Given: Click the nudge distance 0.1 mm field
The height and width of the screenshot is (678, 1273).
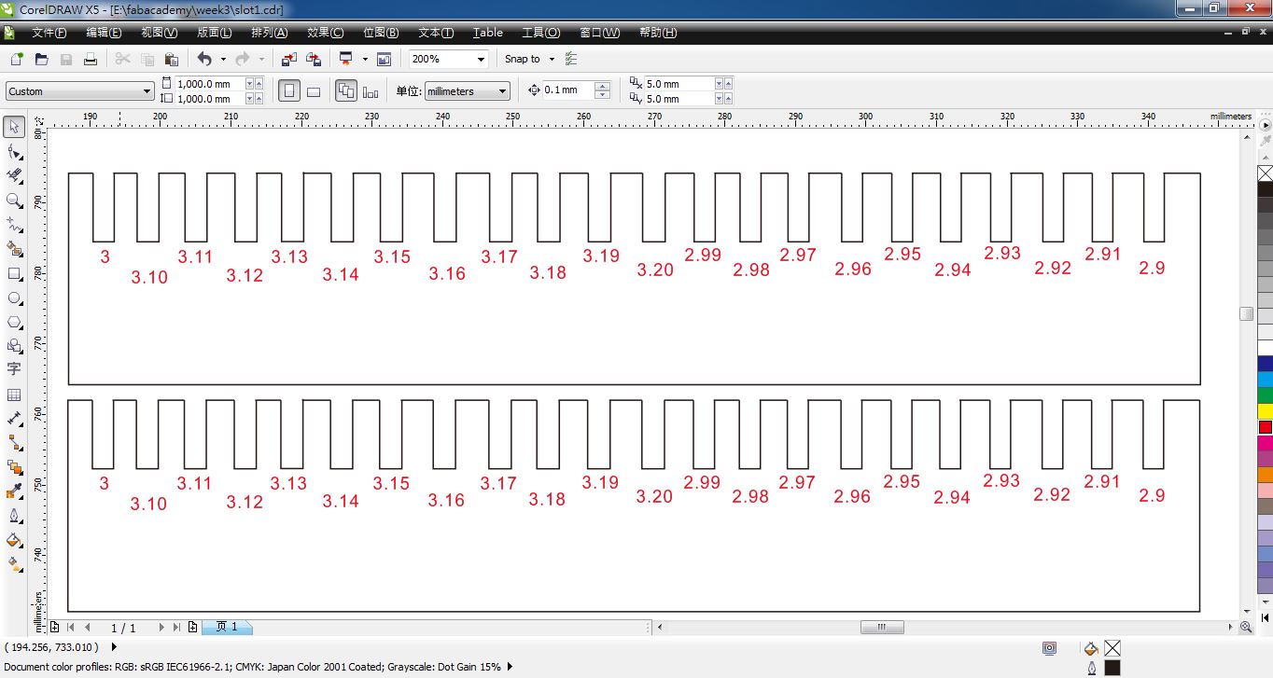Looking at the screenshot, I should [x=568, y=90].
